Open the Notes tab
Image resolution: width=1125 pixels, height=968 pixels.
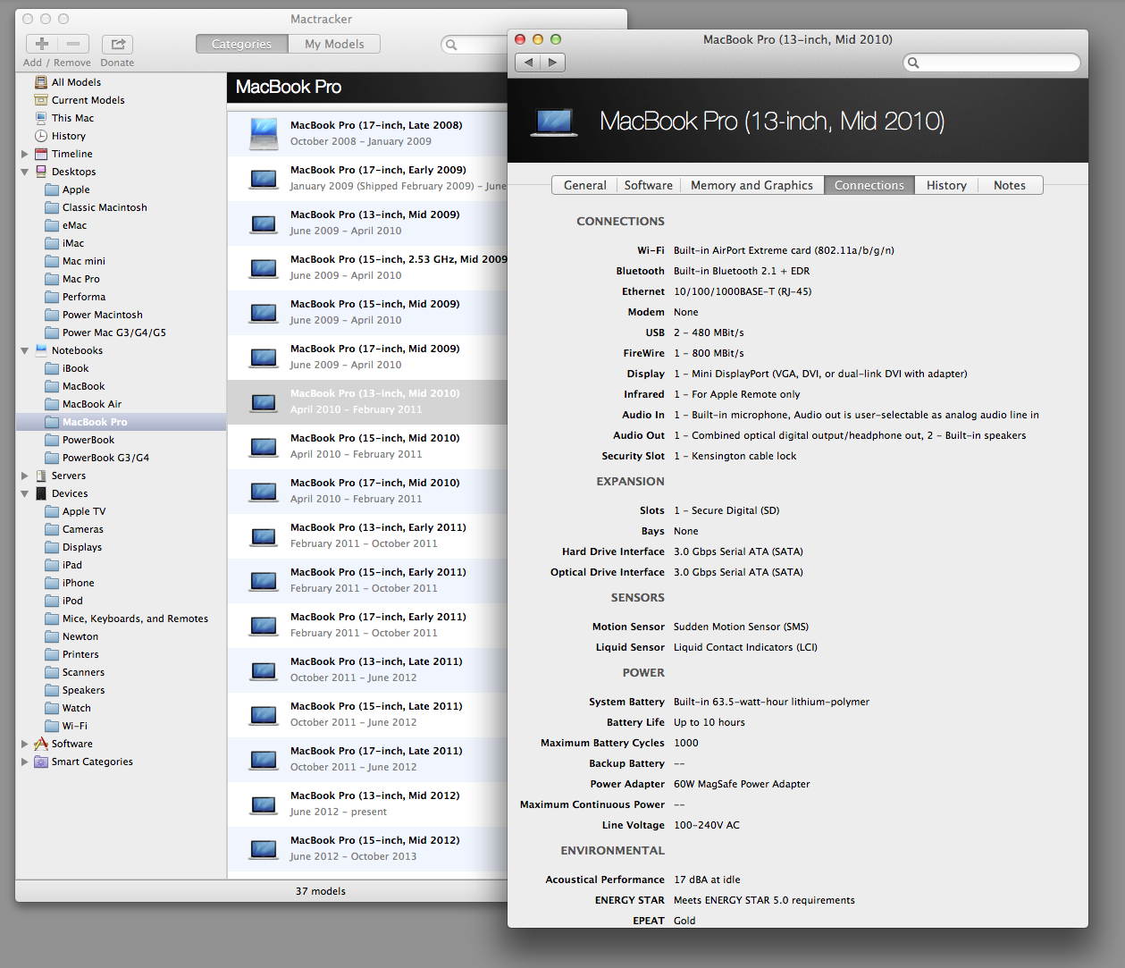1010,185
